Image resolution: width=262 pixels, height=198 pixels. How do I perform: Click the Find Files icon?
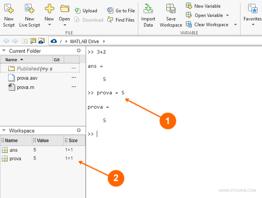point(110,20)
